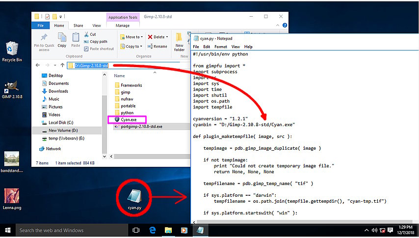
Task: Open the Format menu in Notepad
Action: click(220, 47)
